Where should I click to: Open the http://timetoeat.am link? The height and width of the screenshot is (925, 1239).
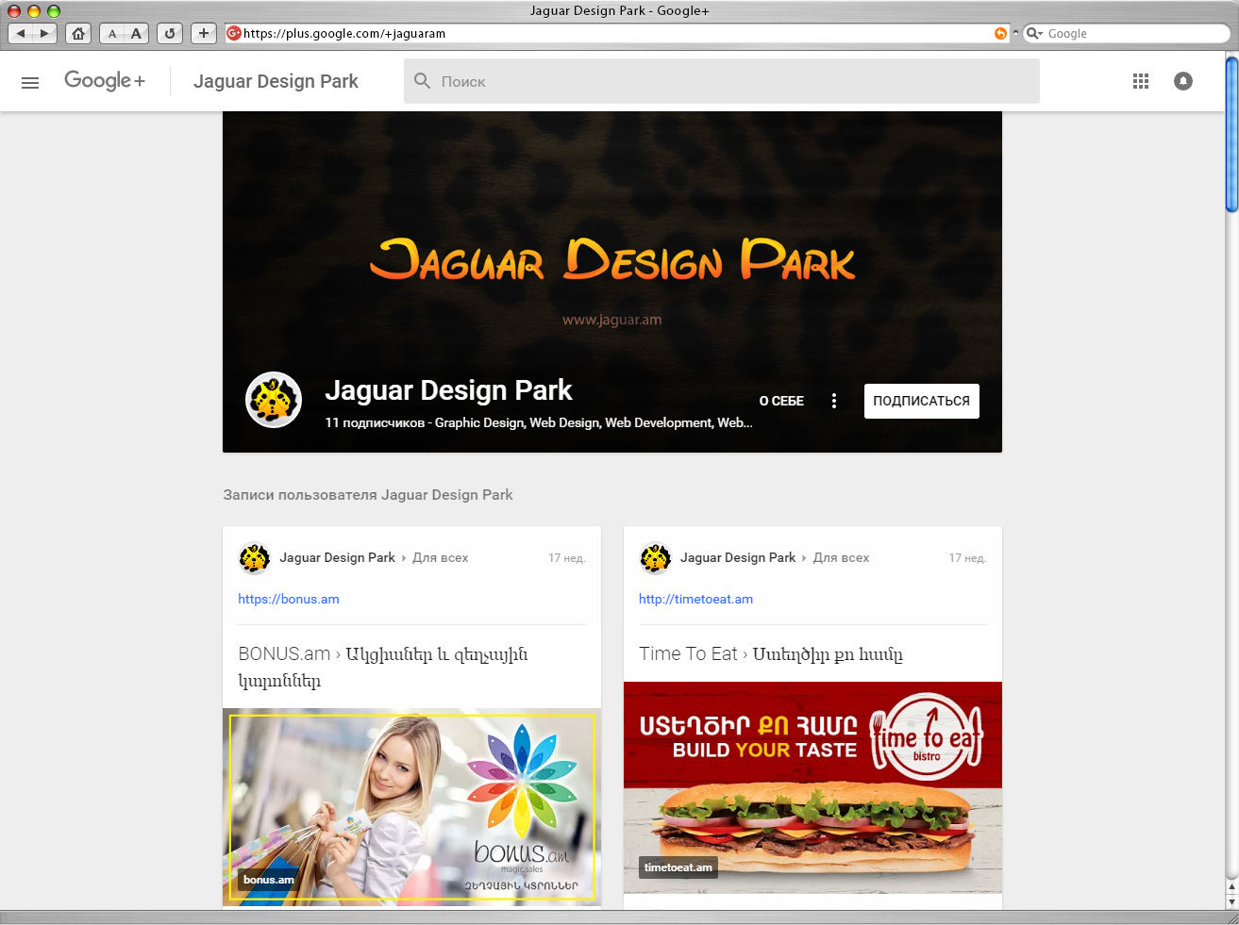pos(696,599)
